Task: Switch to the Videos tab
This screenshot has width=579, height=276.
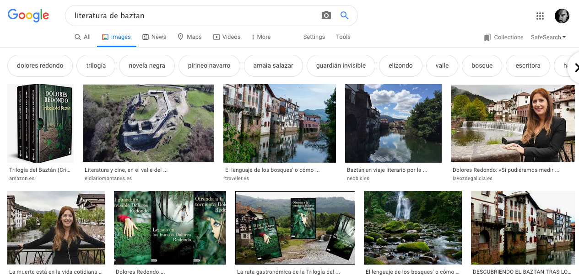Action: point(227,37)
